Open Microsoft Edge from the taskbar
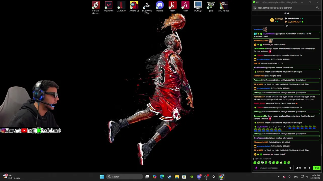Image resolution: width=323 pixels, height=181 pixels. pyautogui.click(x=162, y=177)
